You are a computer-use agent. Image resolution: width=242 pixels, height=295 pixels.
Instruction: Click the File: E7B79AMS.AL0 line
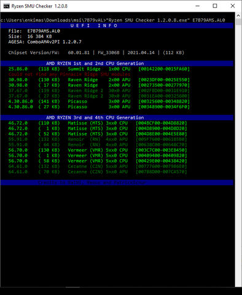pos(34,31)
